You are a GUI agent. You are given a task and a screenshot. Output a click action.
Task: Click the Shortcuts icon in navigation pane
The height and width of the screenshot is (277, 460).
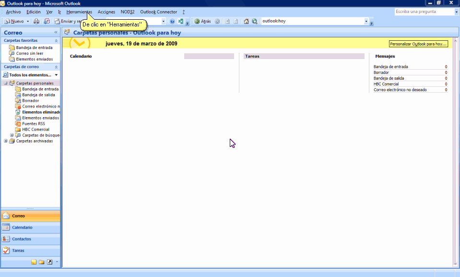(x=49, y=262)
